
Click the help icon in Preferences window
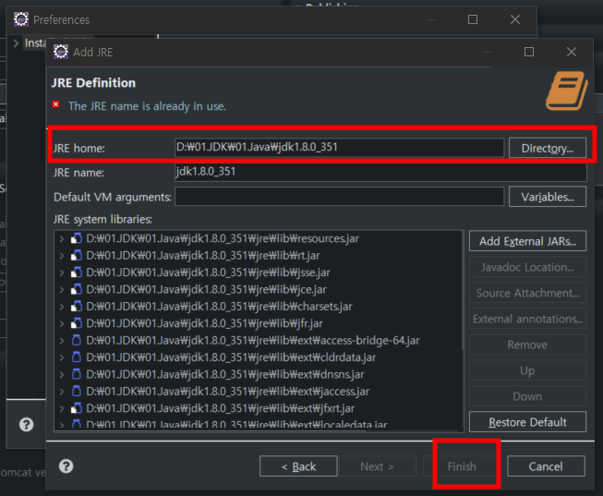(27, 425)
